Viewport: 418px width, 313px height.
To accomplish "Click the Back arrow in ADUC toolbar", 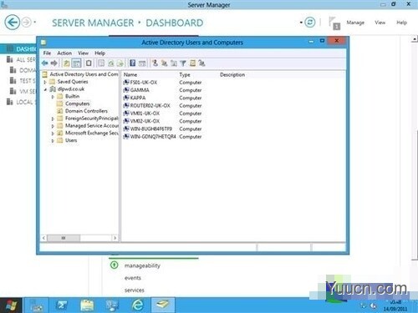I will [44, 63].
